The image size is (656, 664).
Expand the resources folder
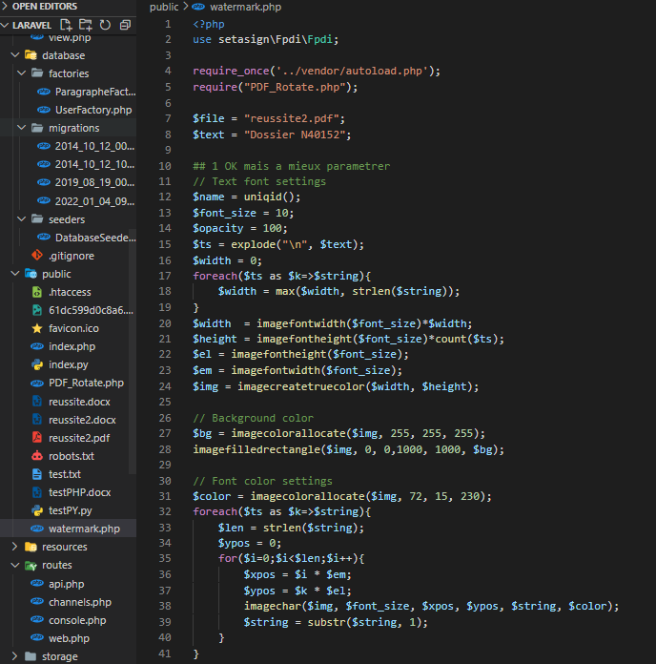(15, 547)
